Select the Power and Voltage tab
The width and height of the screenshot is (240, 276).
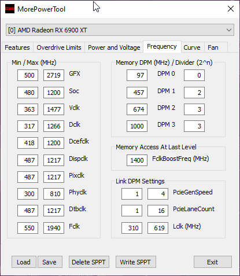click(114, 47)
